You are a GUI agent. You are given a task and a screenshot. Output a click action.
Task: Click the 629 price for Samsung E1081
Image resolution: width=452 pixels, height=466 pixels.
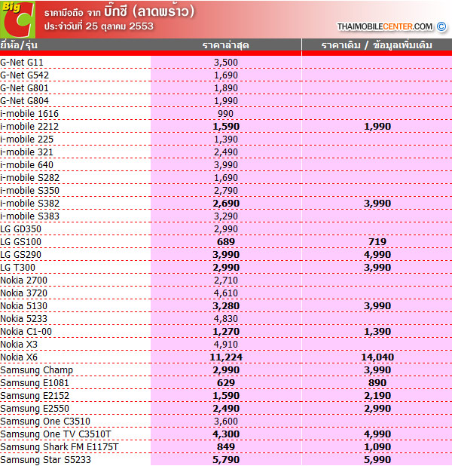(226, 383)
